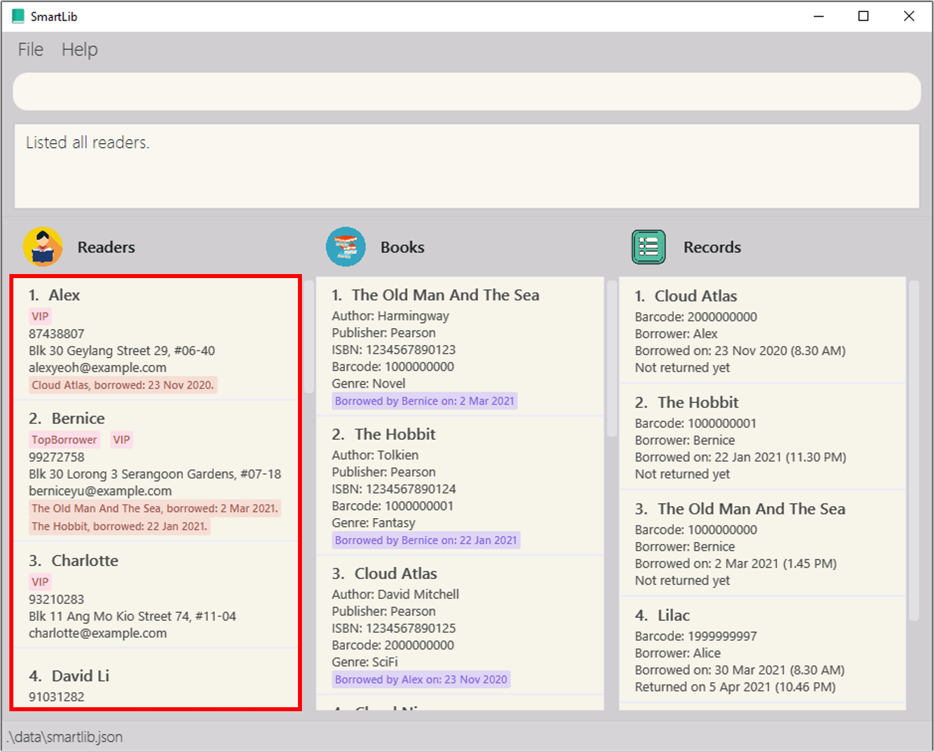Click 'Genre: SciFi' line
Screen dimensions: 934x752
(x=365, y=662)
